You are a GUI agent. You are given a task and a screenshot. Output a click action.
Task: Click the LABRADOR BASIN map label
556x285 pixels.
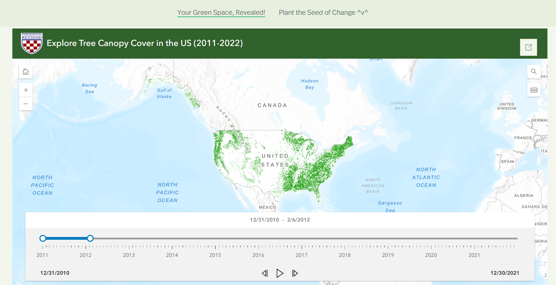pos(401,106)
